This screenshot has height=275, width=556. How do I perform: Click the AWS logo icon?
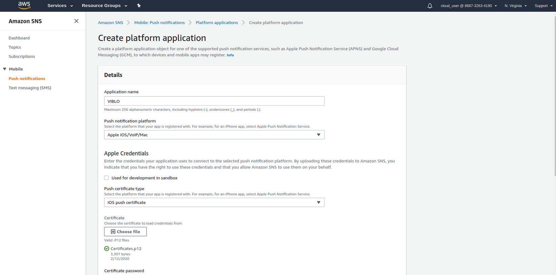coord(24,5)
